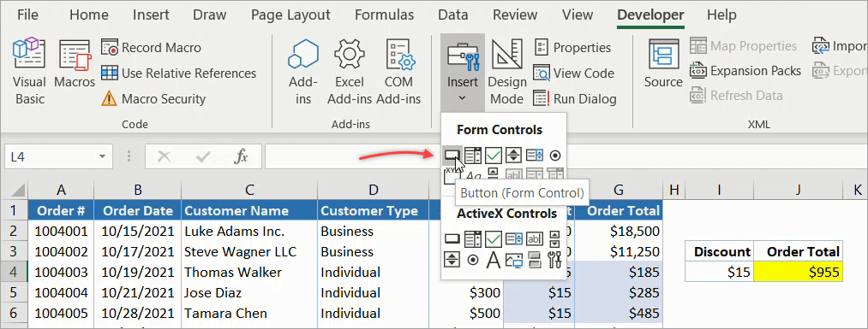
Task: Open the Visual Basic editor
Action: 29,71
